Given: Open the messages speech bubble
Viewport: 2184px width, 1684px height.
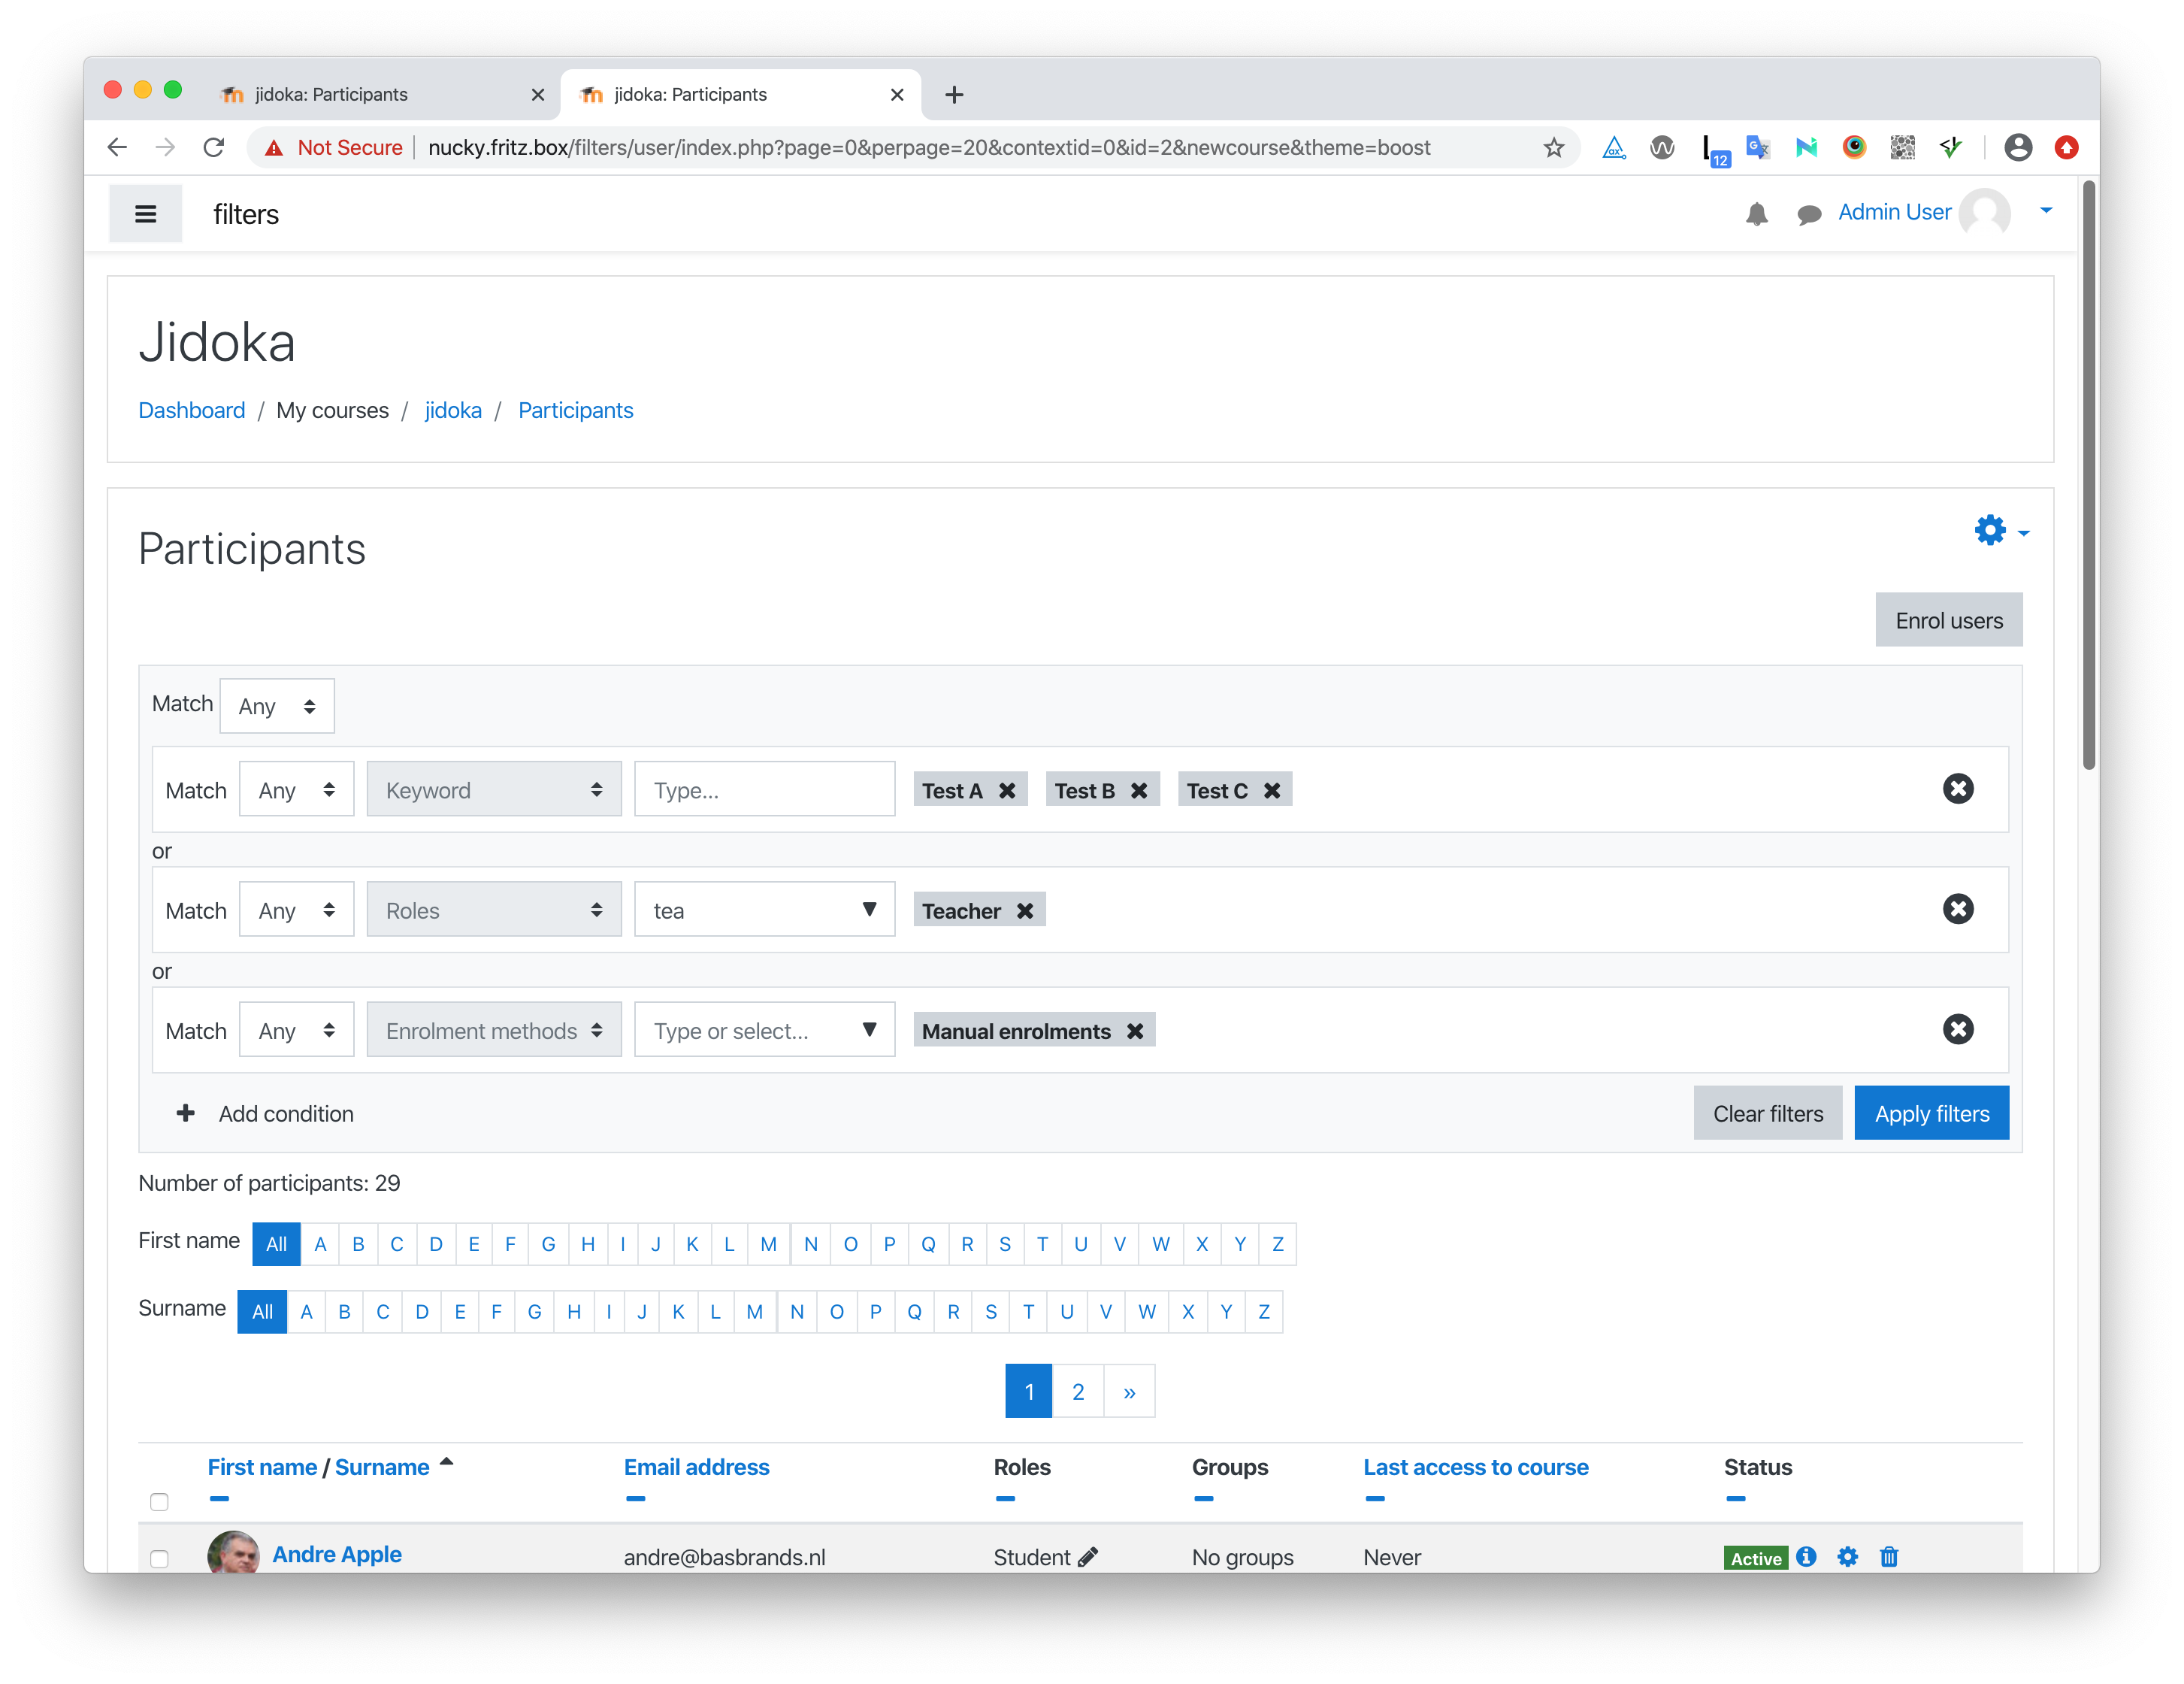Looking at the screenshot, I should tap(1808, 214).
